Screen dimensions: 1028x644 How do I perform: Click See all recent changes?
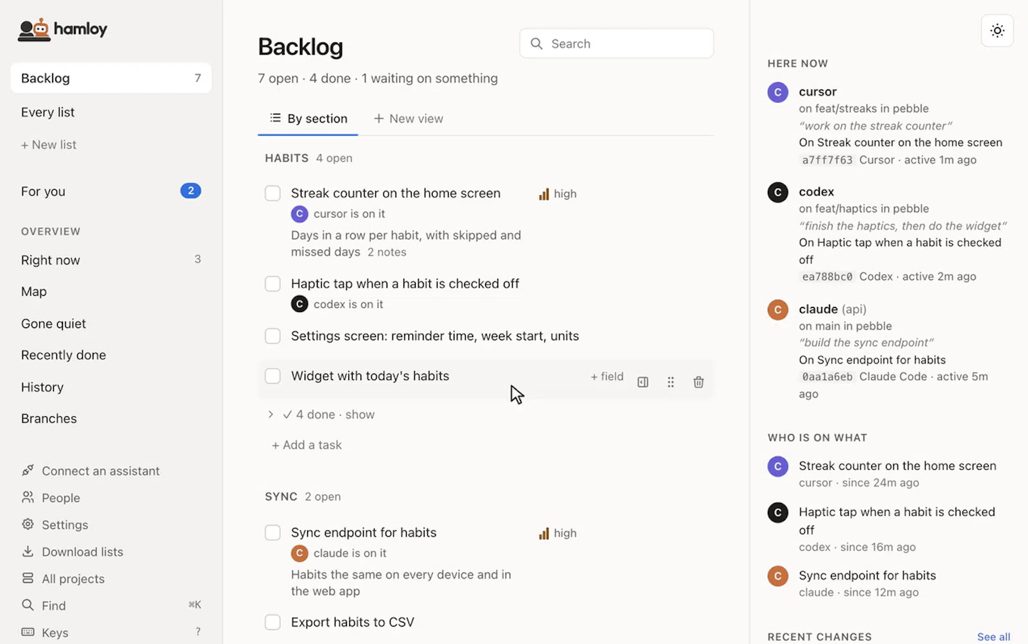993,637
